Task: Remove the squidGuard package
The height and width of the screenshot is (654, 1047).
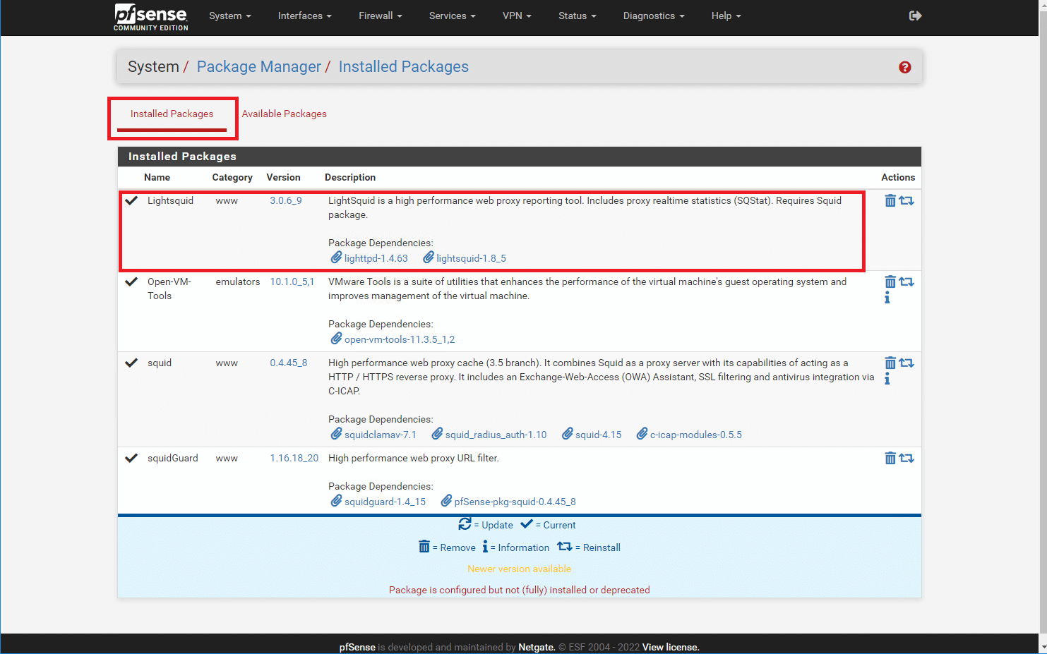Action: coord(890,459)
